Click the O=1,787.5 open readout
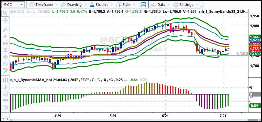Viewport: 262px width, 122px height. [133, 12]
